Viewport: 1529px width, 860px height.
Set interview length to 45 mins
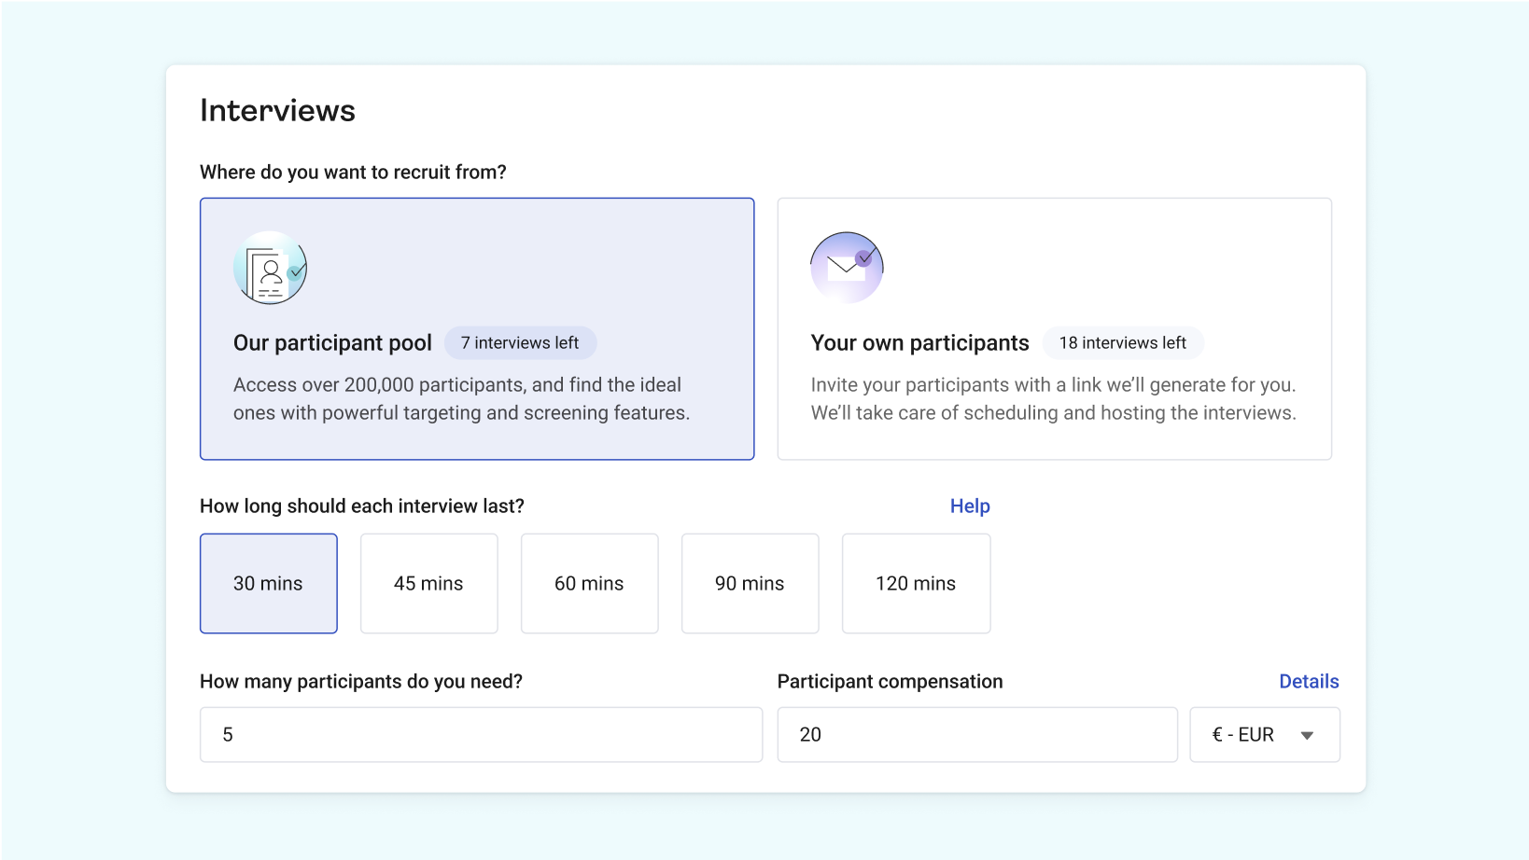(429, 584)
